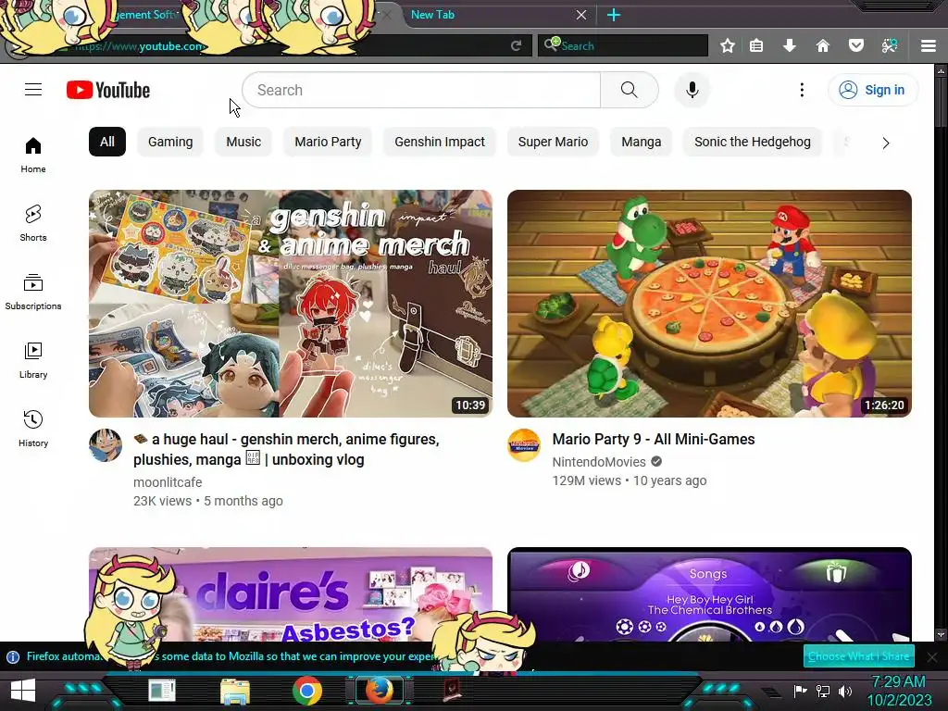The height and width of the screenshot is (711, 948).
Task: Select the Gaming filter chip
Action: click(x=170, y=142)
